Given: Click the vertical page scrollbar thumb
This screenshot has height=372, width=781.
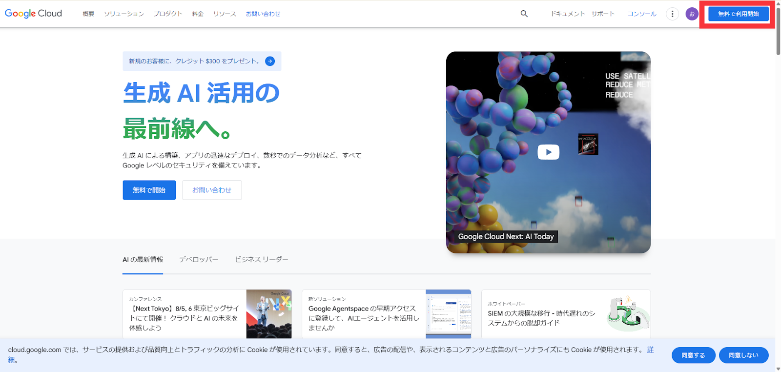Looking at the screenshot, I should coord(778,32).
